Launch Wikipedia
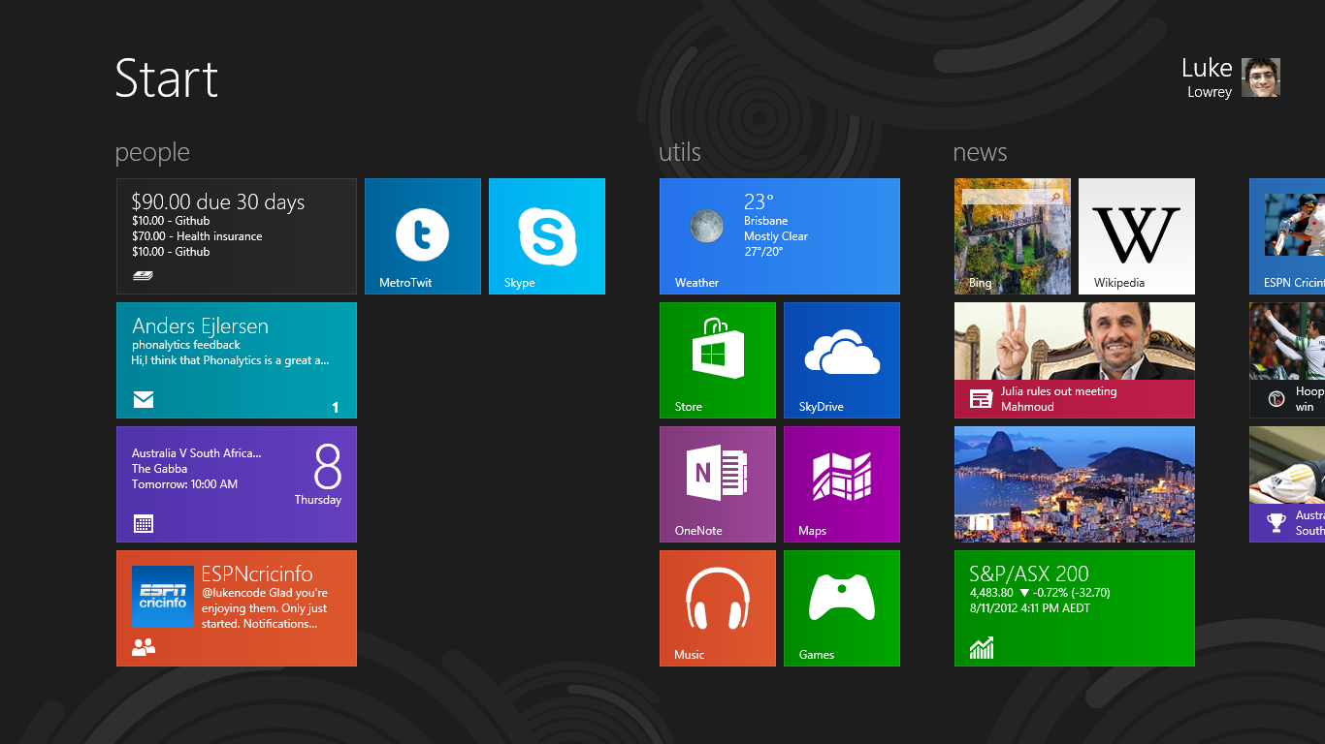This screenshot has width=1325, height=744. 1136,235
